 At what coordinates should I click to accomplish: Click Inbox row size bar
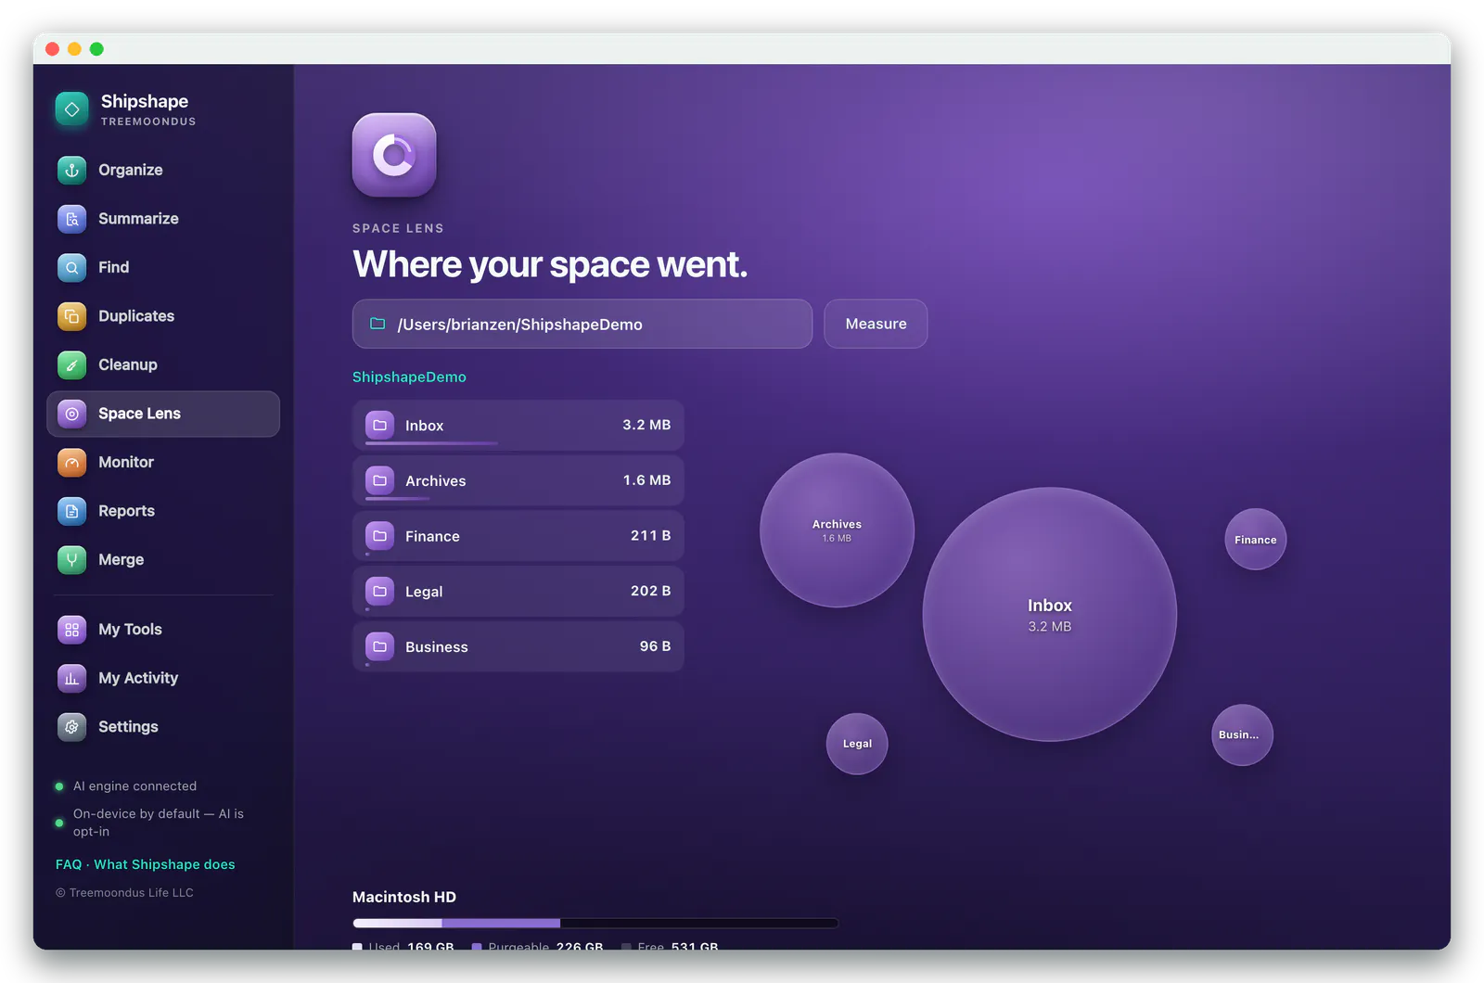[x=431, y=443]
